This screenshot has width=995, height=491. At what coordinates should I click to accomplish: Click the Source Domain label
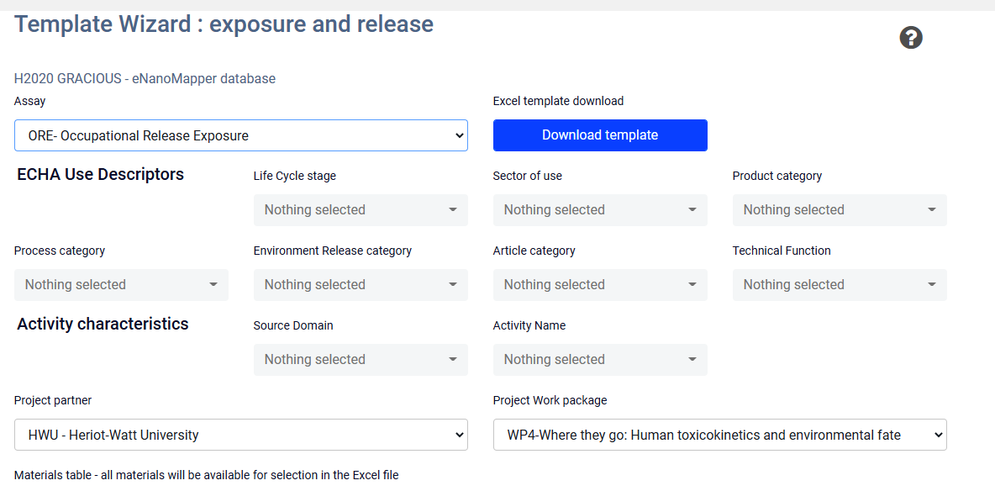[x=293, y=326]
